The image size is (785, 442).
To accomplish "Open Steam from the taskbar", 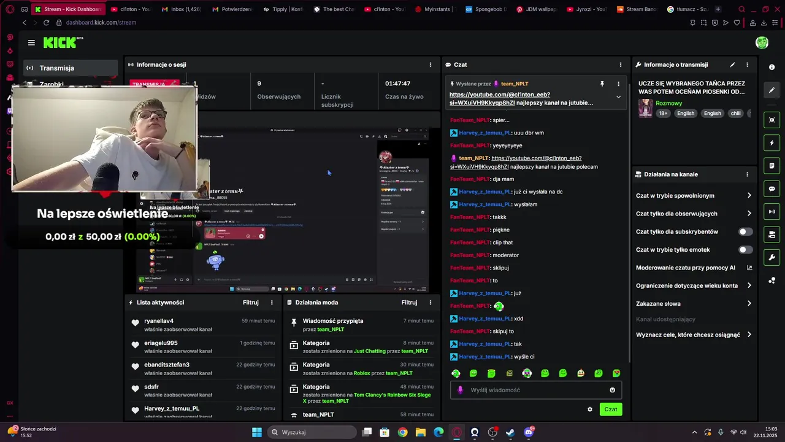I will point(510,432).
